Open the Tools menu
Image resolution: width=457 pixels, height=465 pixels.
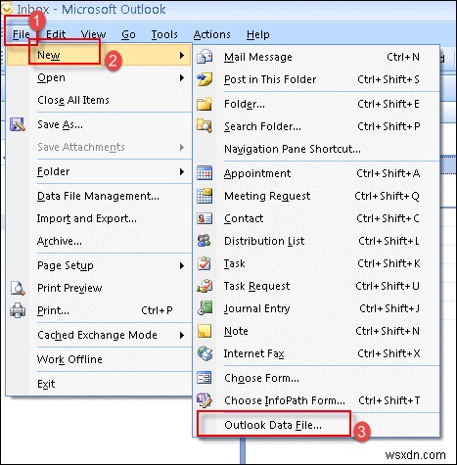click(164, 34)
